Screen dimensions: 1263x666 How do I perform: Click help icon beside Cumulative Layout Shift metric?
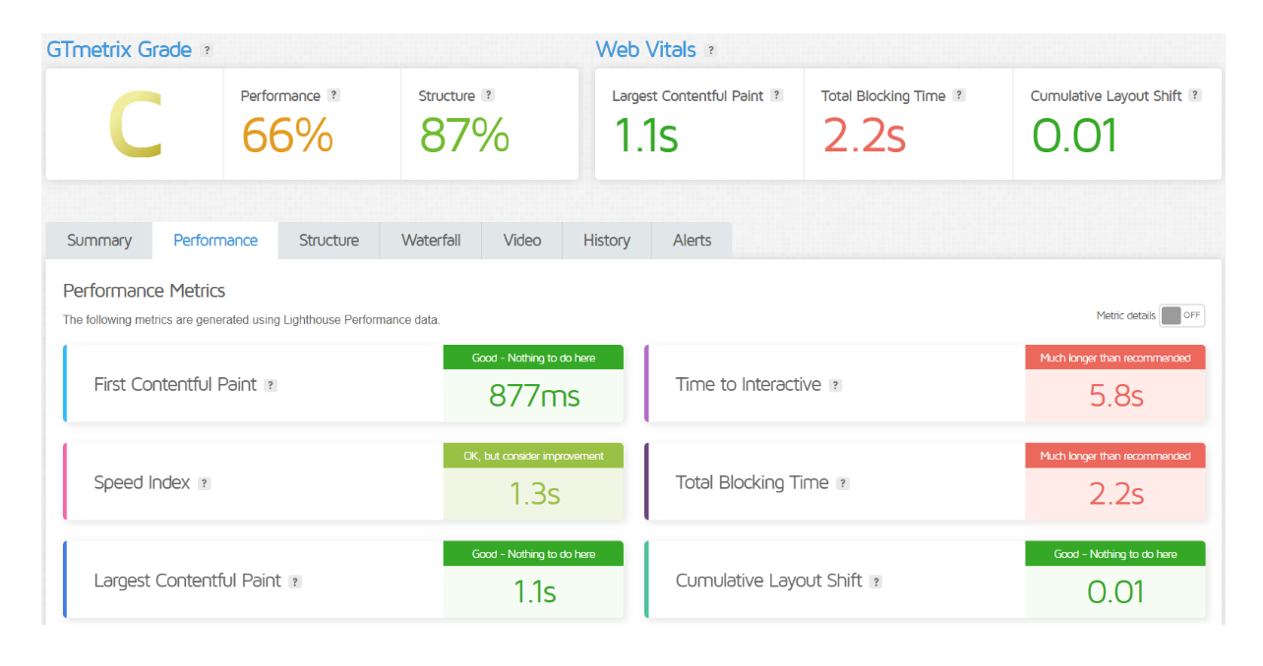pyautogui.click(x=875, y=582)
